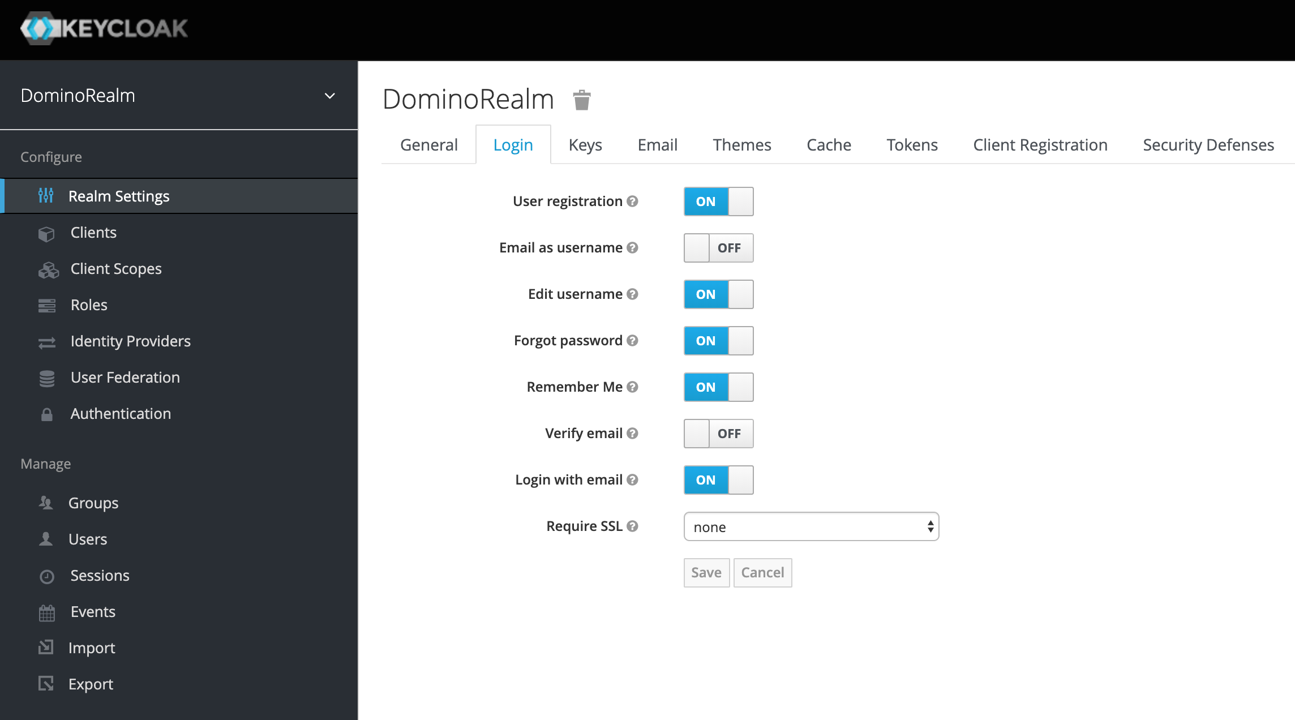
Task: Click the Client Scopes sidebar icon
Action: tap(48, 268)
